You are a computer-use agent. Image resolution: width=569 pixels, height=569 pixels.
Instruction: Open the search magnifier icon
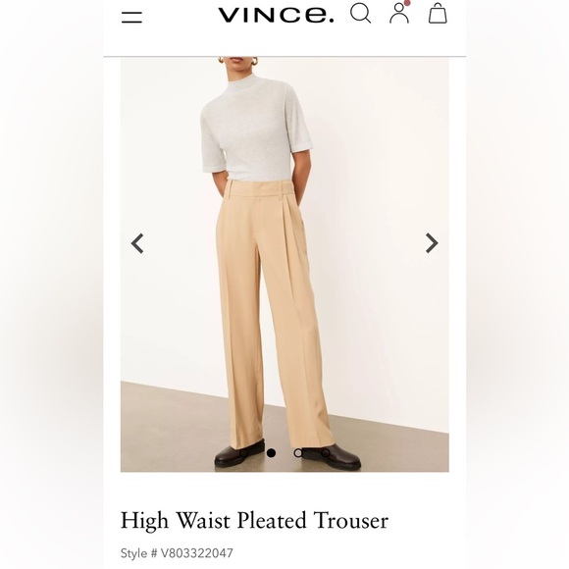point(360,14)
